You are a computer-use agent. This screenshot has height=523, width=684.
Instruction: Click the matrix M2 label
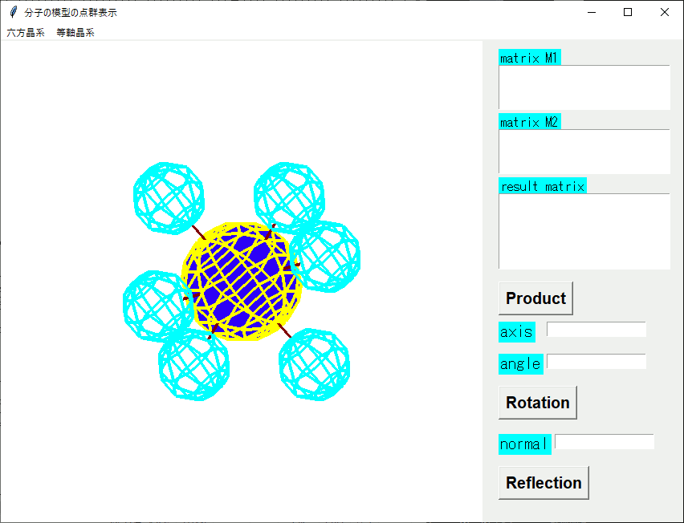pyautogui.click(x=530, y=121)
